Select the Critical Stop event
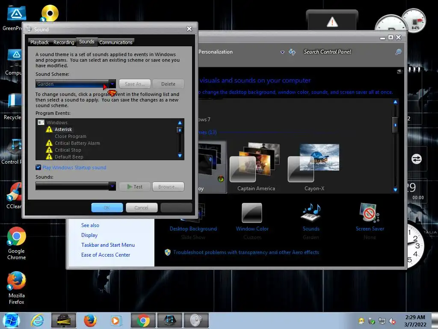 click(68, 150)
